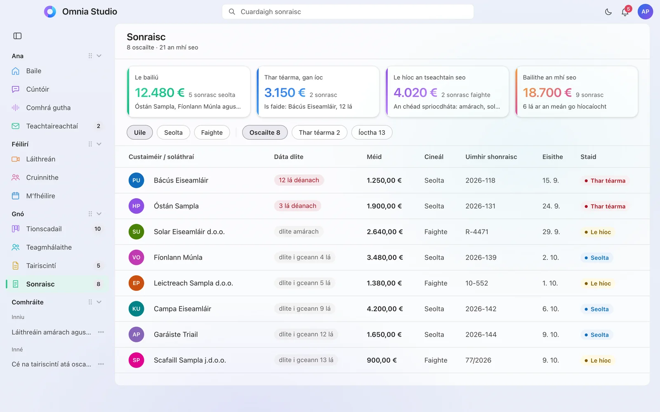Click amount 4.200,00 € for Campa Eiseamláir
The image size is (660, 412).
(x=385, y=309)
